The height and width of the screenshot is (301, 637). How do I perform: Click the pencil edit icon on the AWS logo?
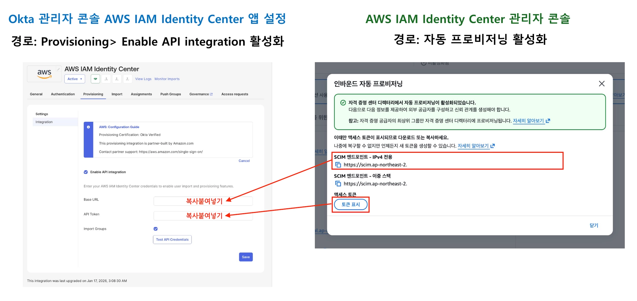[58, 69]
